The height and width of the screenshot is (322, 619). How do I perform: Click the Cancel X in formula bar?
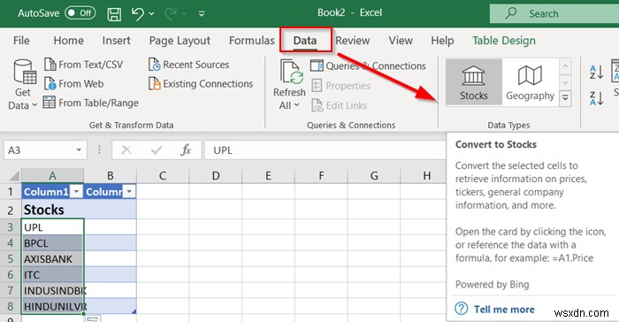point(126,150)
